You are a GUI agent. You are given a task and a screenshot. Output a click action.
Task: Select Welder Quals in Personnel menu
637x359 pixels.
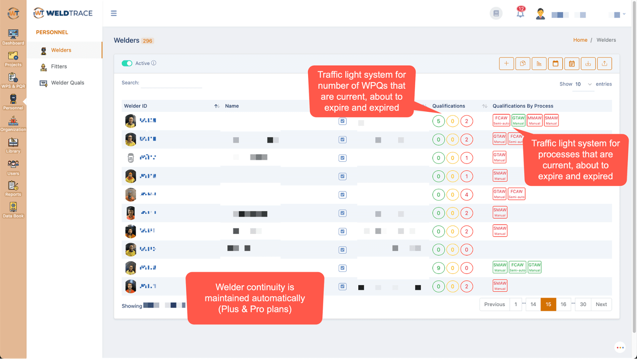pos(67,83)
